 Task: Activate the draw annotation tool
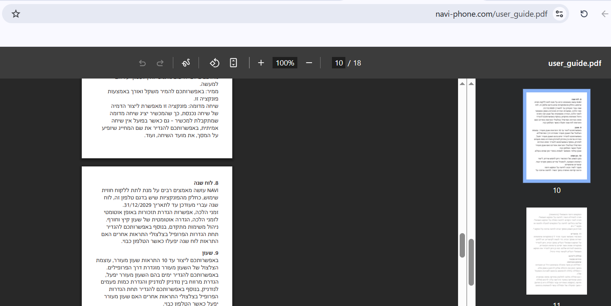pos(186,63)
